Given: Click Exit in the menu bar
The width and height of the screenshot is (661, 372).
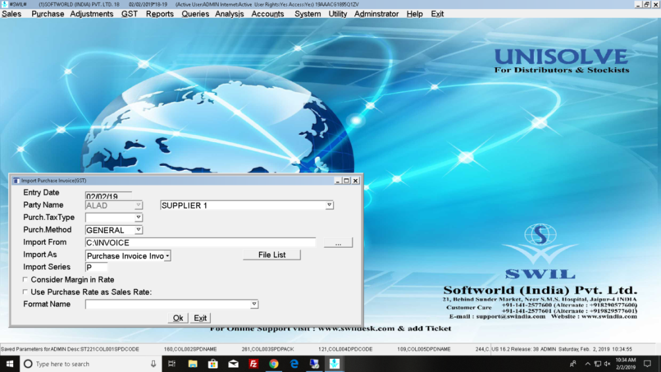Looking at the screenshot, I should point(437,14).
